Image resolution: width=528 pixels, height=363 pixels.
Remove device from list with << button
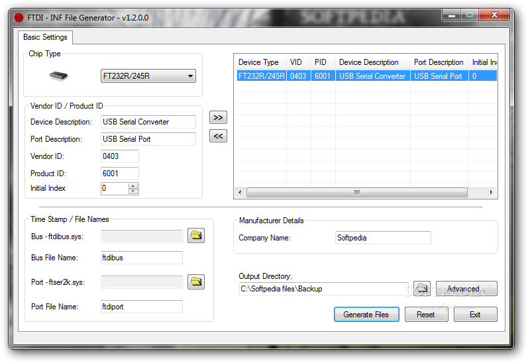(218, 136)
